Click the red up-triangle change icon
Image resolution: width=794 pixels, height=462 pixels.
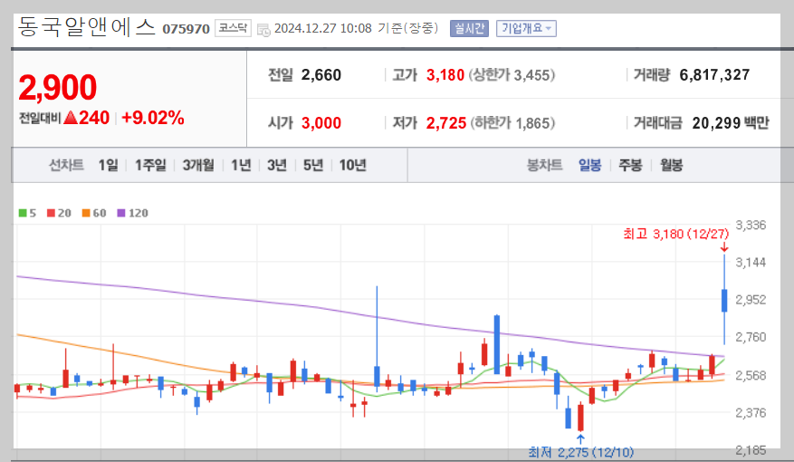(x=71, y=118)
